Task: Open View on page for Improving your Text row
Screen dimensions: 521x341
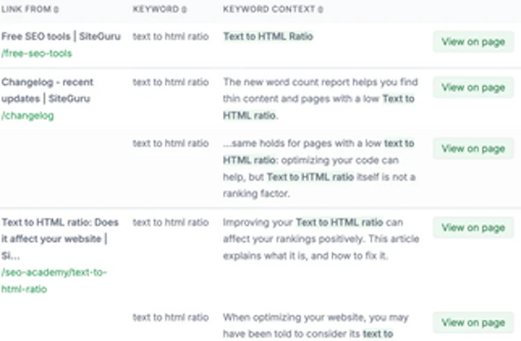Action: tap(473, 227)
